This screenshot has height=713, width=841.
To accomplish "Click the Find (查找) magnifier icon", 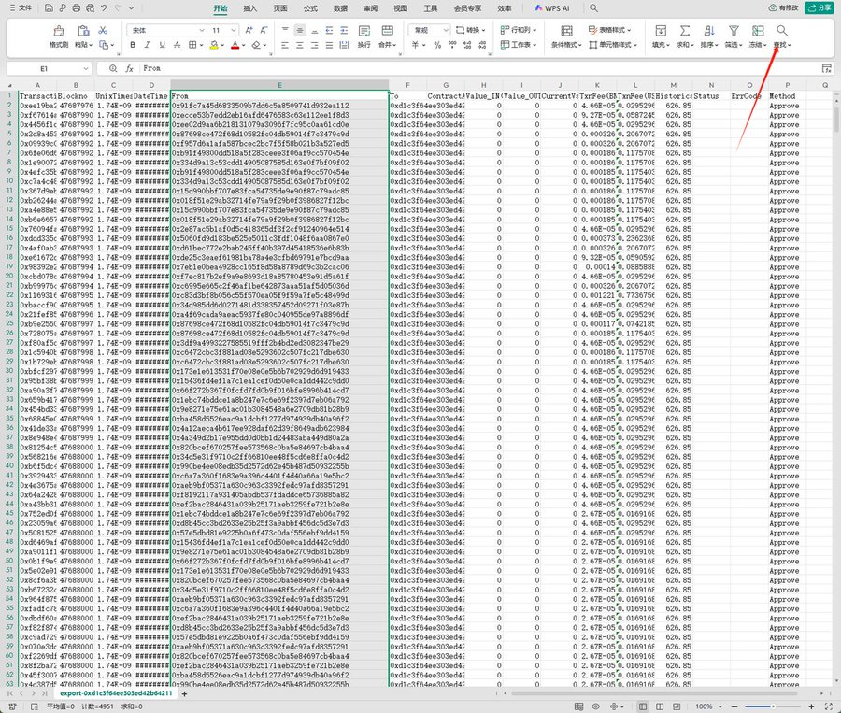I will pos(782,31).
